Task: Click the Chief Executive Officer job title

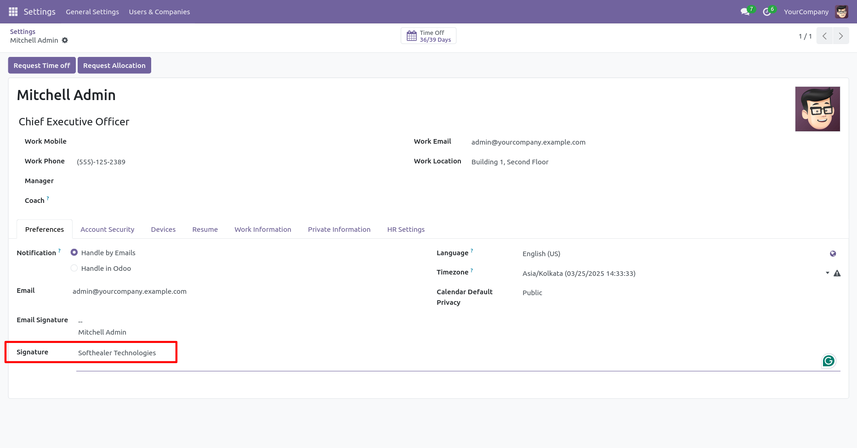Action: point(74,122)
